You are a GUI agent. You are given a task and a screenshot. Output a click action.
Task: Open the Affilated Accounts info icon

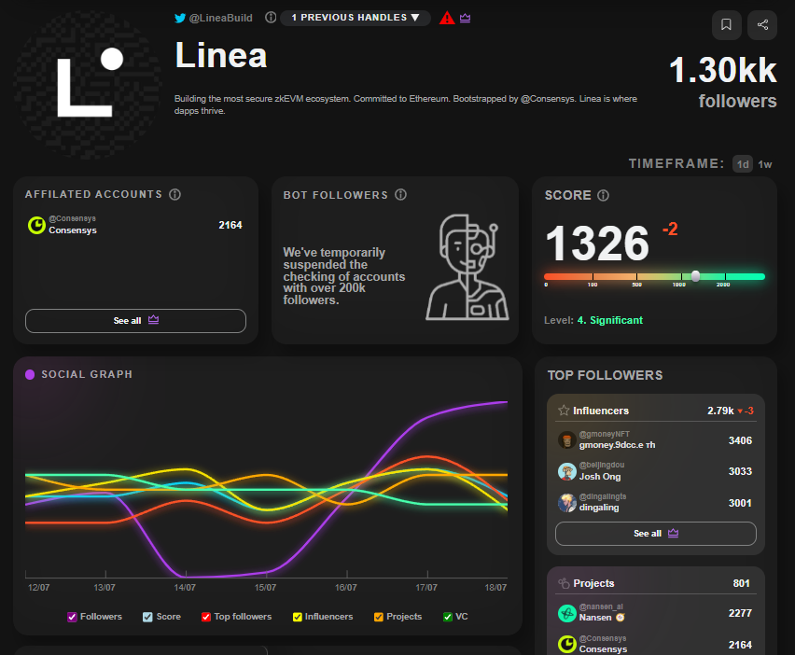174,194
